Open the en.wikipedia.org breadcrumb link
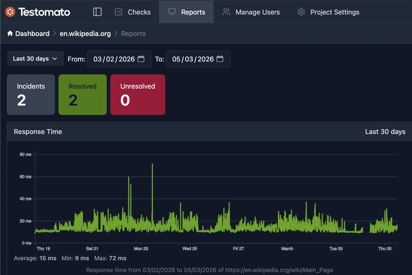 coord(85,33)
